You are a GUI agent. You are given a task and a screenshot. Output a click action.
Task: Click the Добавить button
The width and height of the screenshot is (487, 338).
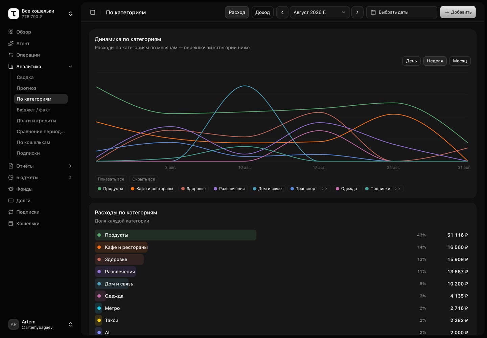pyautogui.click(x=458, y=12)
